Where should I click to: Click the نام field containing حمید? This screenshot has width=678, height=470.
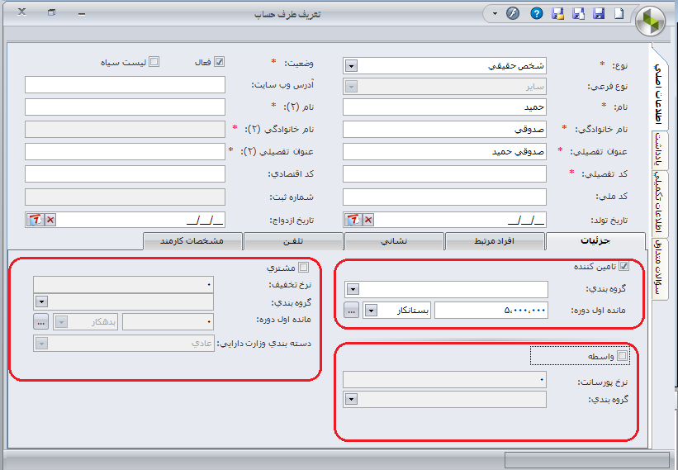444,107
